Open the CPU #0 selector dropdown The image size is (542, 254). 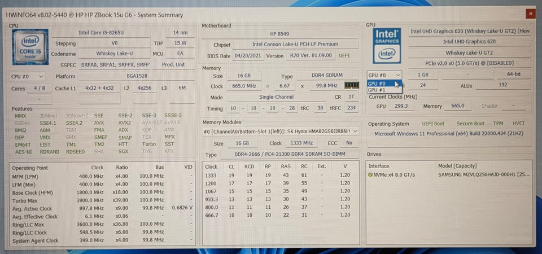pyautogui.click(x=28, y=76)
